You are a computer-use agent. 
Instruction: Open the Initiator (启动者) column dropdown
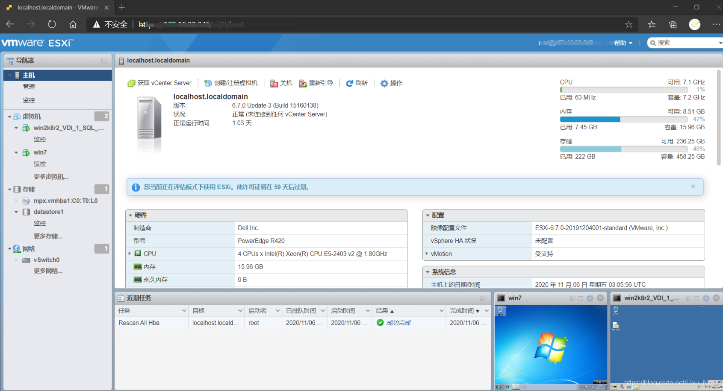tap(277, 311)
